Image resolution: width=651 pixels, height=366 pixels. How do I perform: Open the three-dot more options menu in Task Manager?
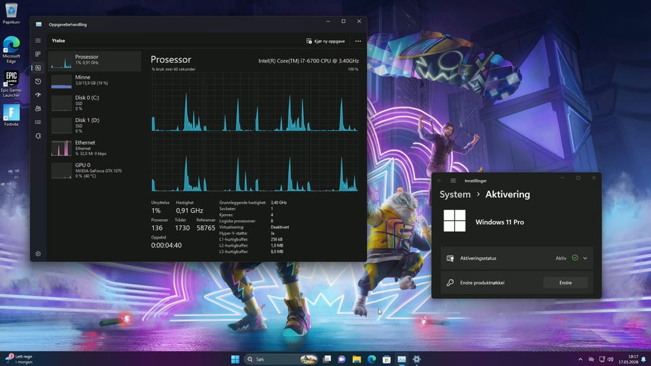[x=358, y=41]
